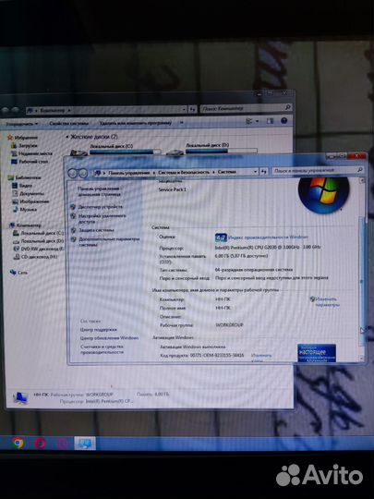
Task: Click shield icon by Дополнительные параметры системы
Action: coord(74,239)
